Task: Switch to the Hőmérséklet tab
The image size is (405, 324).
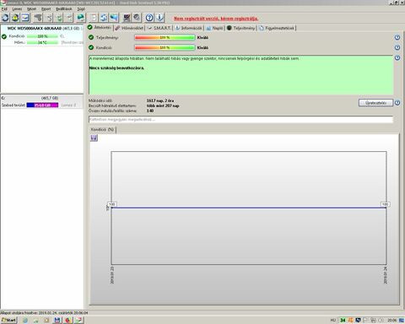Action: tap(129, 28)
